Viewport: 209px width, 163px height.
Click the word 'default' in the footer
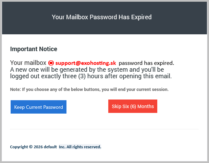point(50,147)
